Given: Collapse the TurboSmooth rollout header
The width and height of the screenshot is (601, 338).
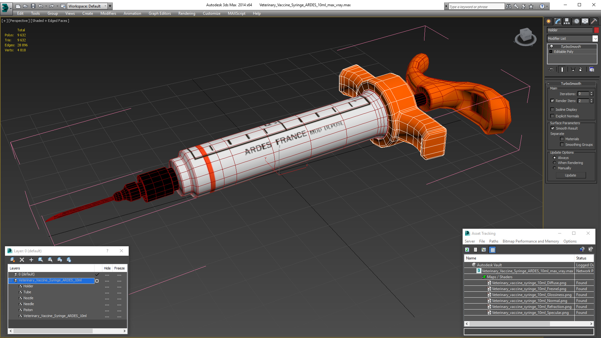Looking at the screenshot, I should pyautogui.click(x=571, y=84).
